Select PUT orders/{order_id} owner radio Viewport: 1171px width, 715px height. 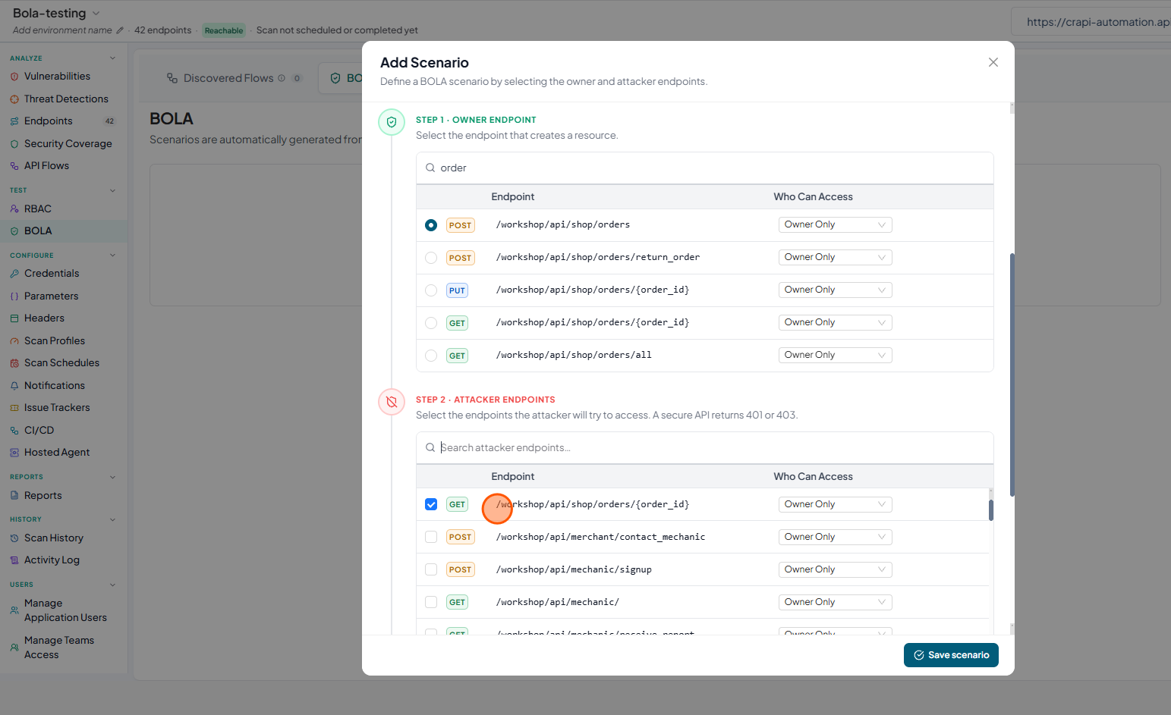pos(431,290)
